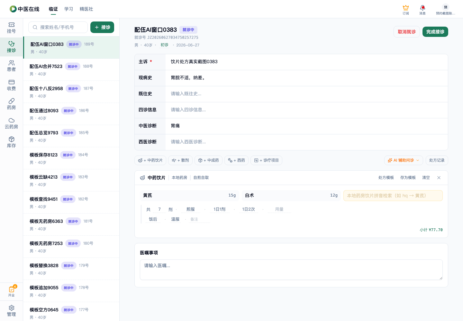
Task: Click 取消就诊 button
Action: (x=407, y=32)
